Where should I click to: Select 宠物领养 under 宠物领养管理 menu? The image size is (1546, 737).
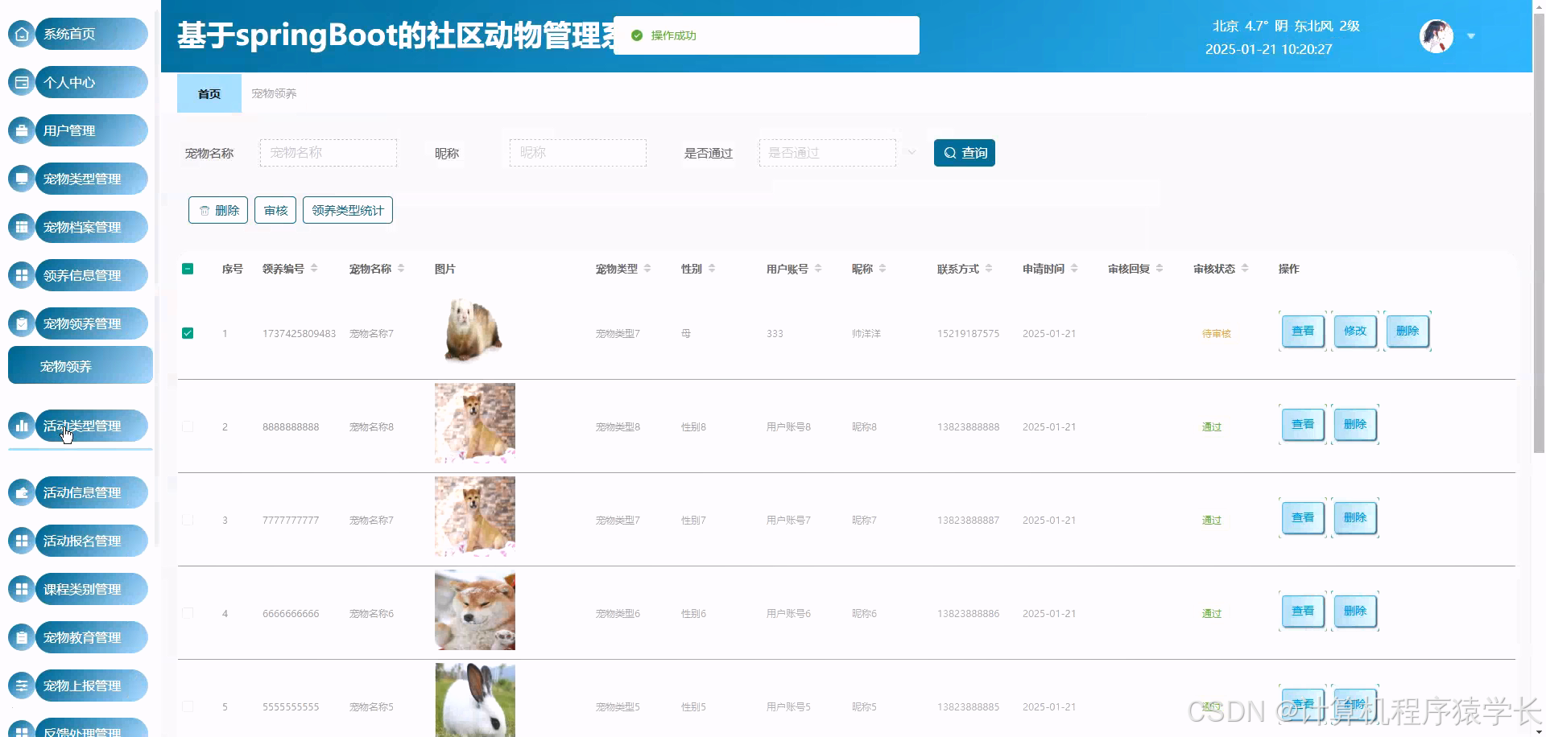67,366
